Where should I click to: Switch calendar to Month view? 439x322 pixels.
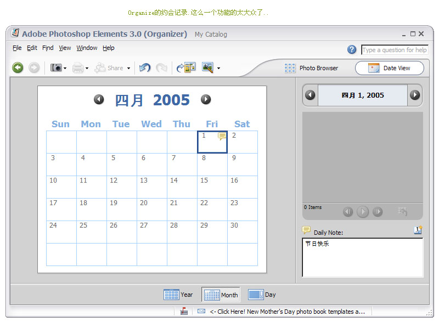tap(221, 295)
